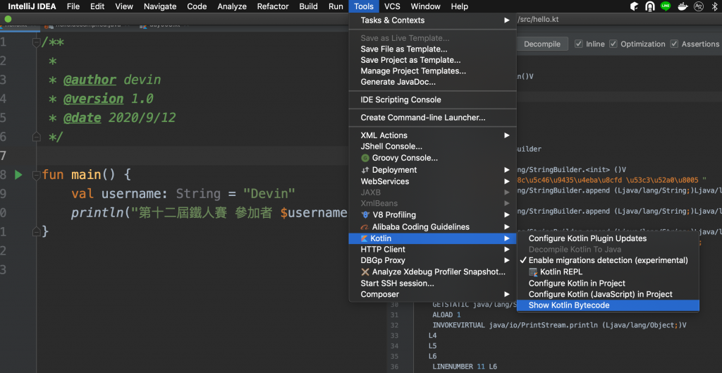Expand Tasks & Contexts submenu
The image size is (722, 373).
tap(433, 20)
